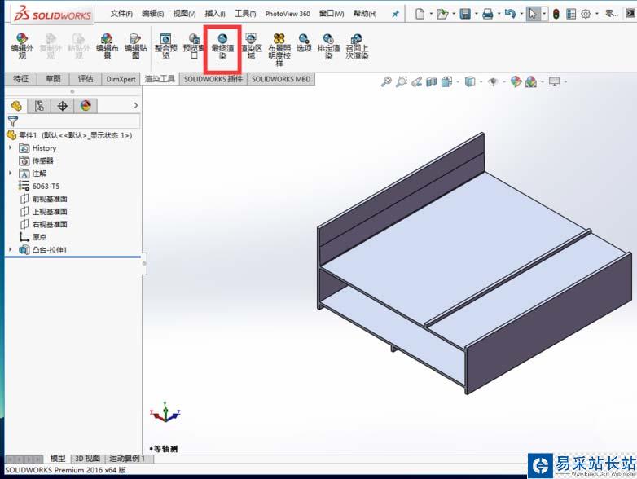Open the 编辑(E) menu

pyautogui.click(x=153, y=14)
